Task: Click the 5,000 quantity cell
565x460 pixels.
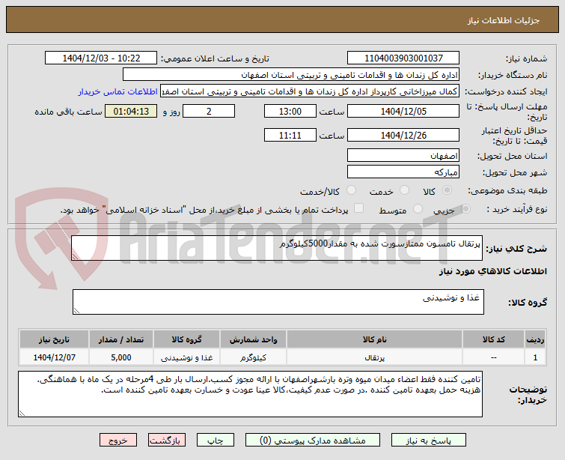Action: pos(121,357)
